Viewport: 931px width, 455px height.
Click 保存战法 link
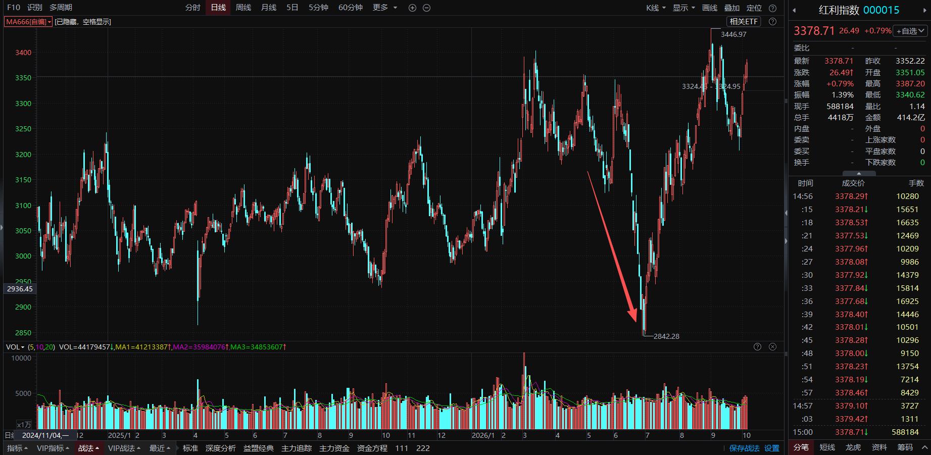point(745,448)
